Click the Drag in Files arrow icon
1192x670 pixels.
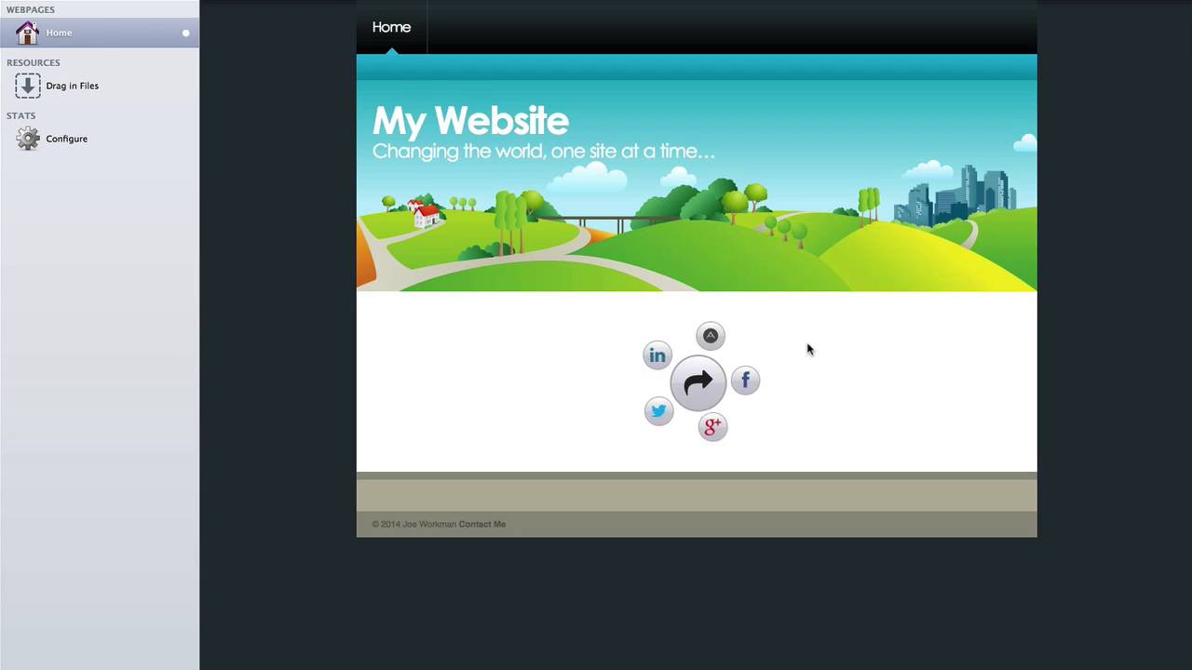point(28,86)
